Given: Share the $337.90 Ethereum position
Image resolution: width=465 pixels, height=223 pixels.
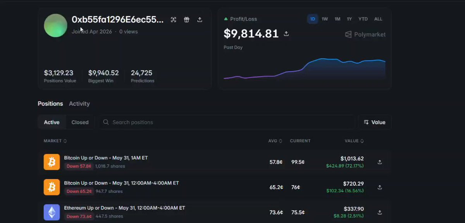Looking at the screenshot, I should pos(380,212).
